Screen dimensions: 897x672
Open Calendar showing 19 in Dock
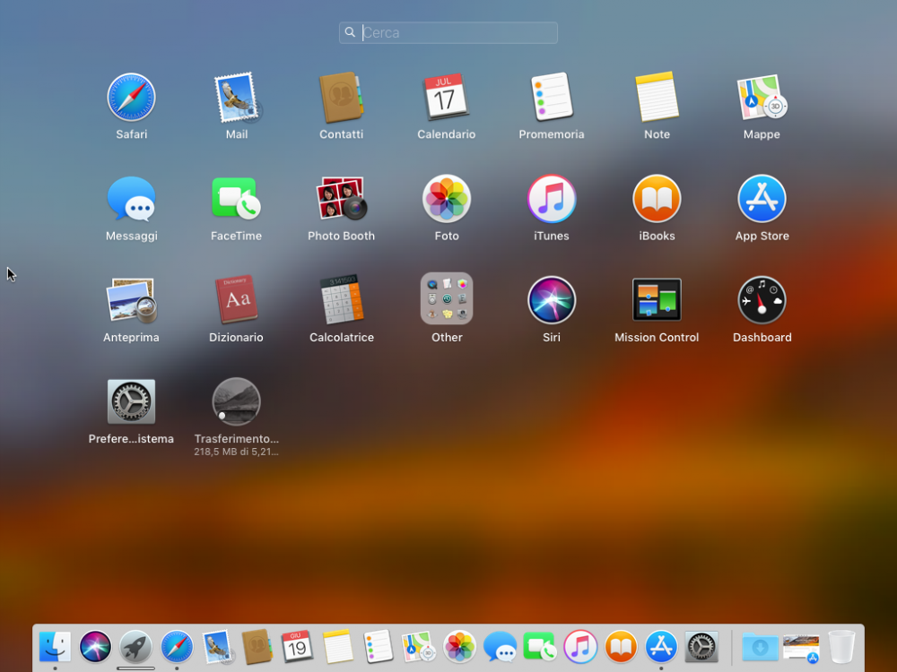point(298,647)
